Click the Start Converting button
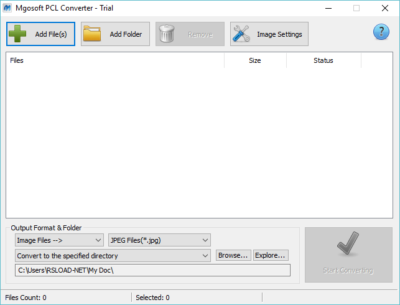Image resolution: width=400 pixels, height=305 pixels. [348, 255]
